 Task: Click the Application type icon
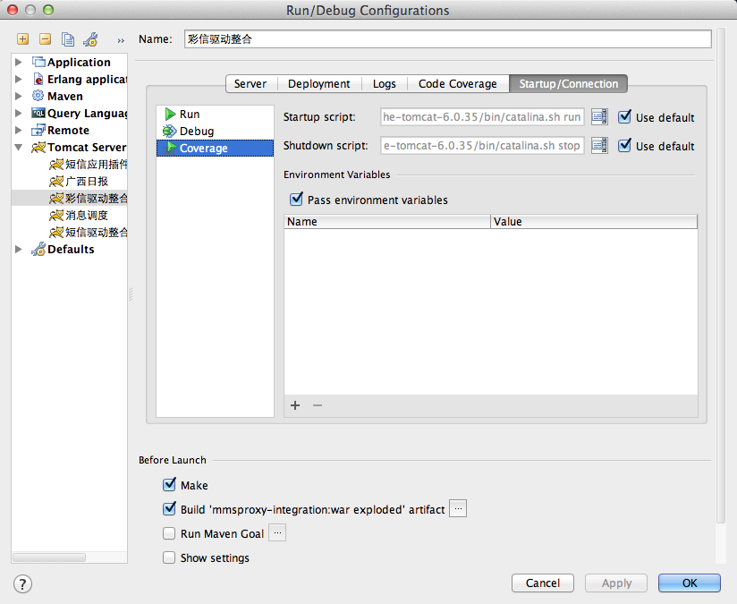[x=38, y=62]
